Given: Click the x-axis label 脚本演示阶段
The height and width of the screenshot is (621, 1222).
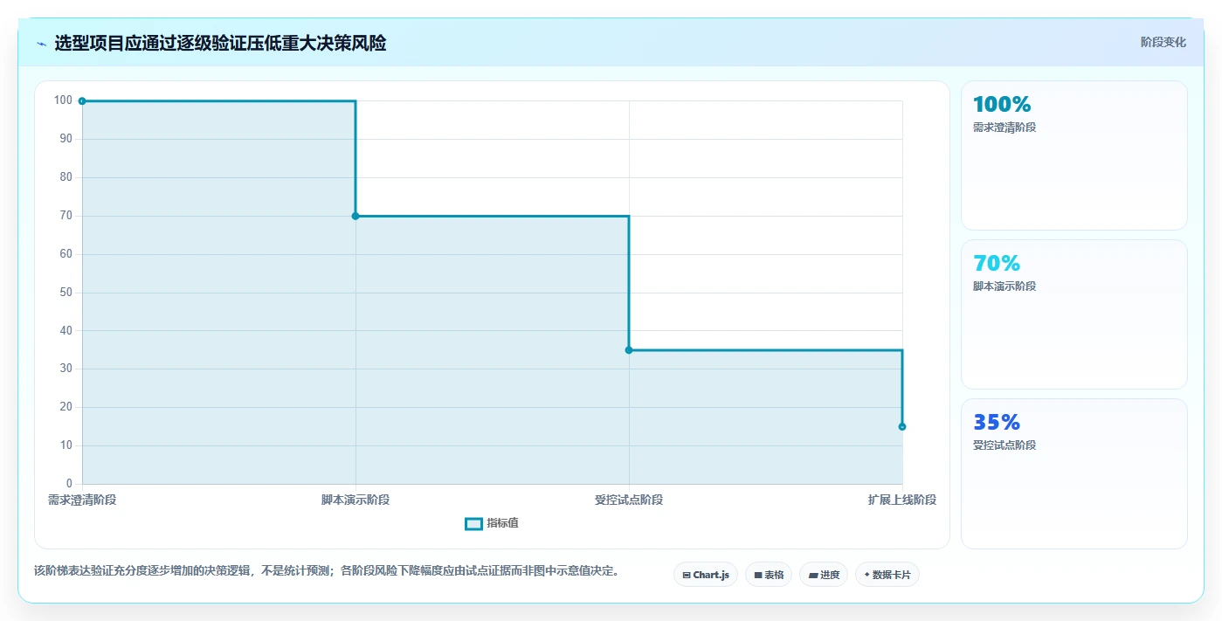Looking at the screenshot, I should [356, 500].
